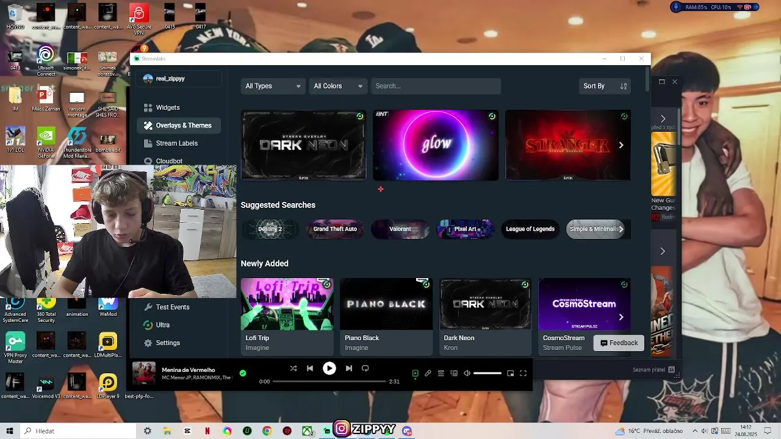Select Grand Theft Auto suggested search
This screenshot has width=781, height=439.
click(x=335, y=229)
